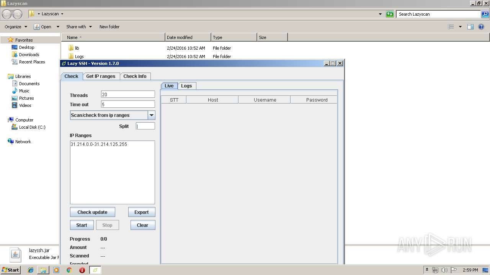490x275 pixels.
Task: Click the Internet Explorer taskbar icon
Action: coord(31,270)
